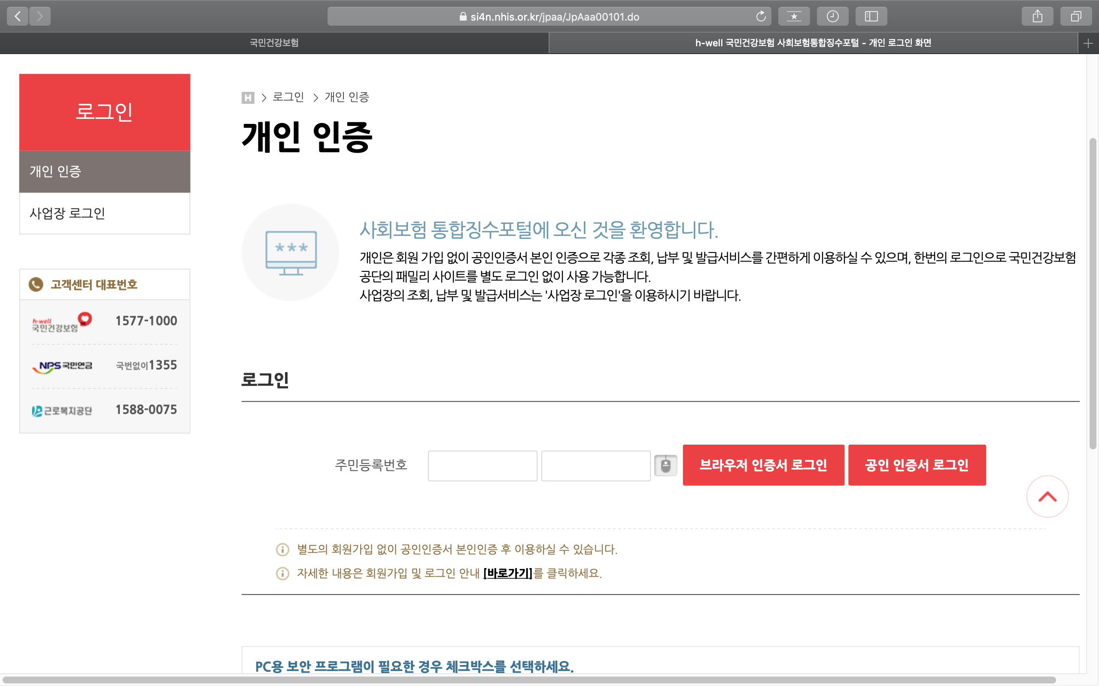The width and height of the screenshot is (1099, 686).
Task: Click 공인 인증서 로그인 button
Action: point(917,465)
